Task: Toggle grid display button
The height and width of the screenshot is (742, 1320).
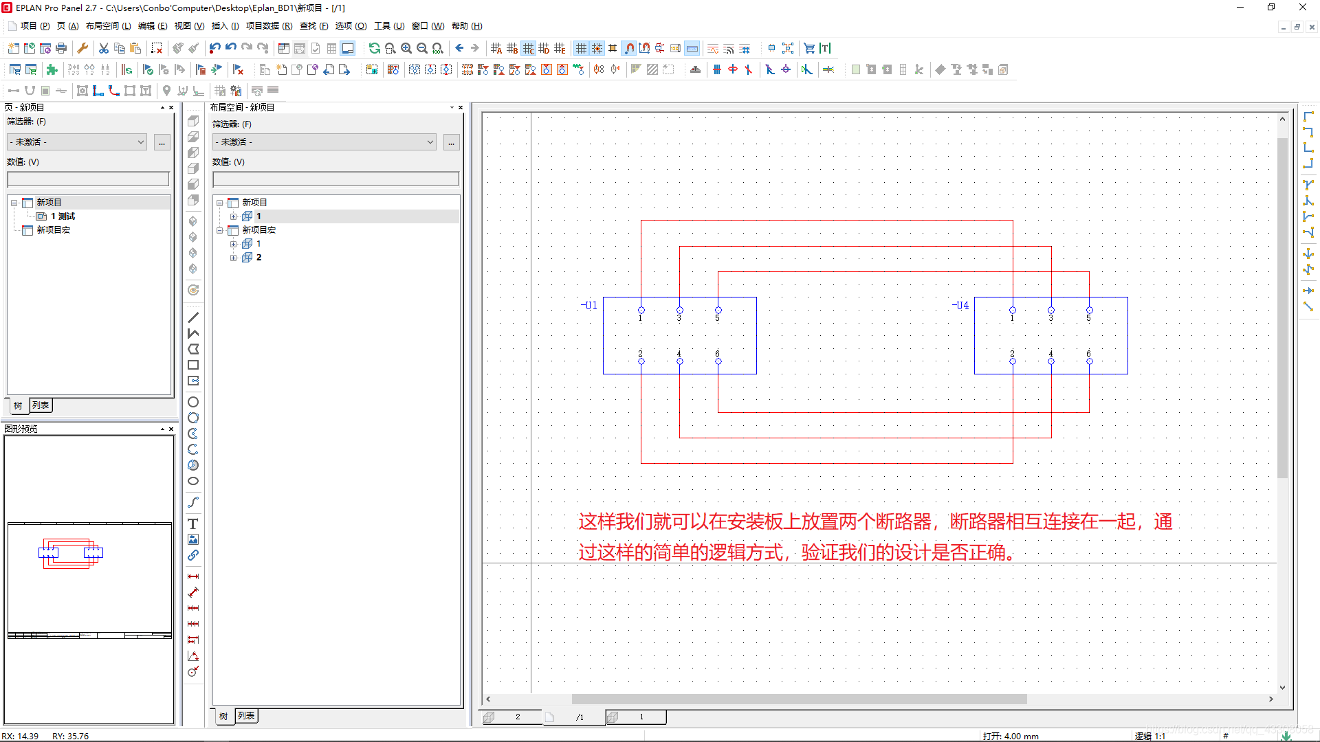Action: [x=581, y=48]
